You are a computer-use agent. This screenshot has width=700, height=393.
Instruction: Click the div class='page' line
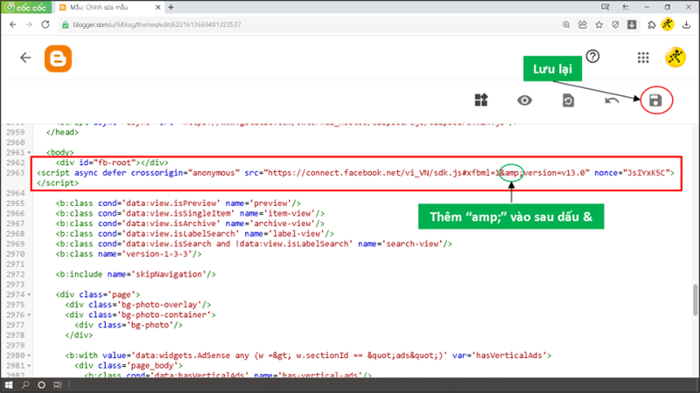click(x=98, y=294)
